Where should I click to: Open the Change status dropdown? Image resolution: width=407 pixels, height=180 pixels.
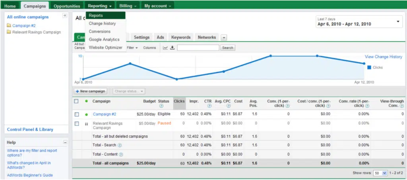coord(129,91)
